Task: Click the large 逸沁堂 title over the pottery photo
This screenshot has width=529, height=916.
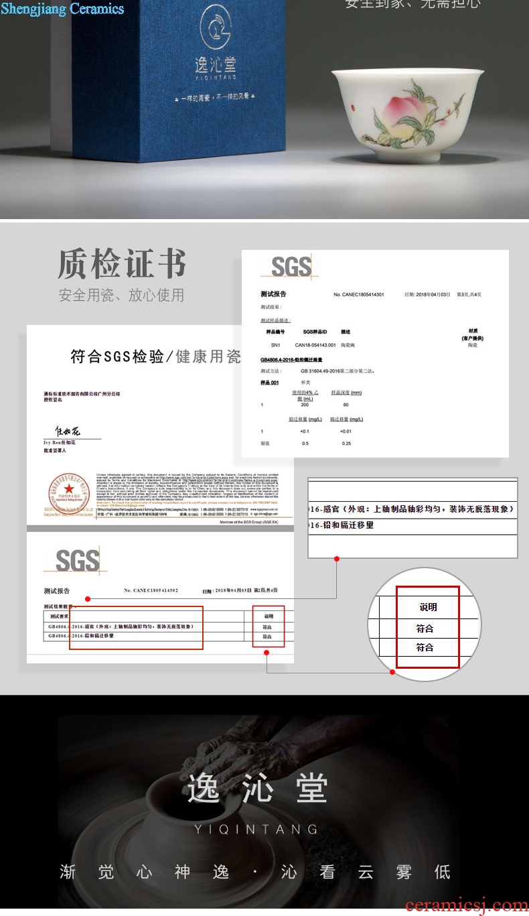Action: coord(258,788)
